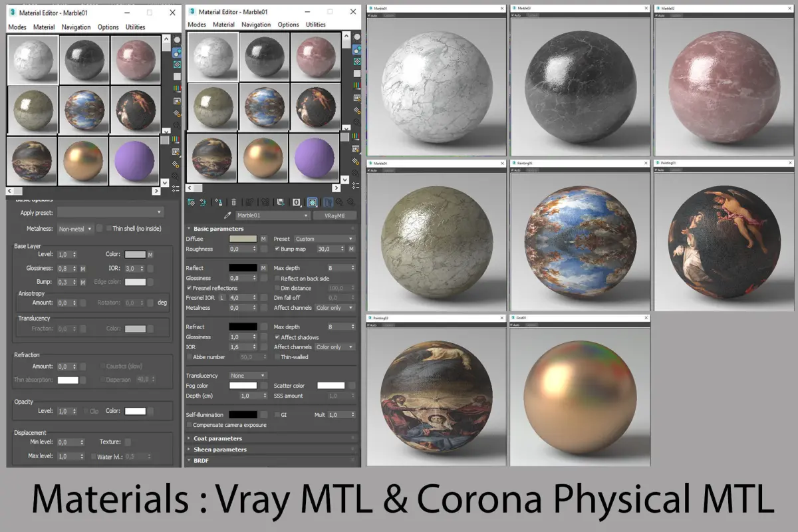Select purple sphere sample slot in Corona editor

pos(135,161)
